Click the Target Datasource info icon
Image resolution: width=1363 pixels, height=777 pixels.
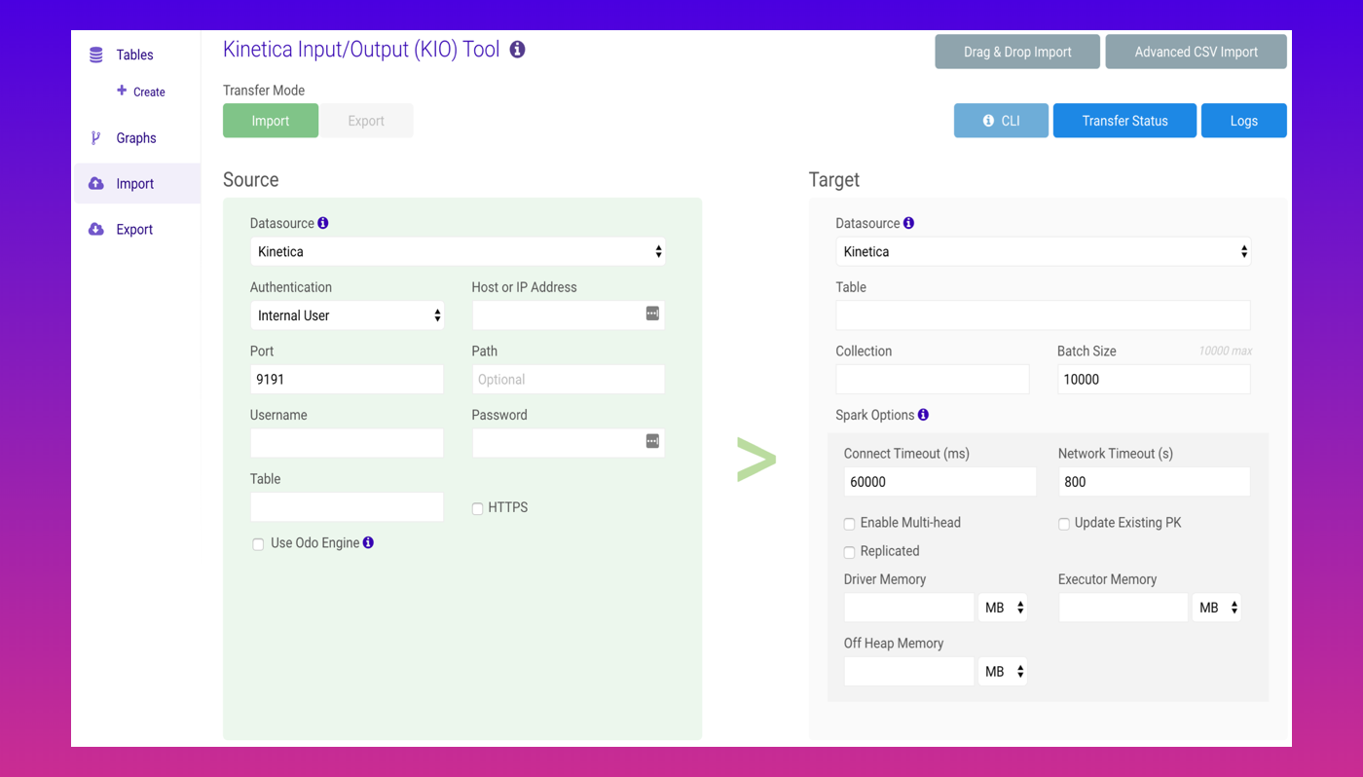[908, 223]
